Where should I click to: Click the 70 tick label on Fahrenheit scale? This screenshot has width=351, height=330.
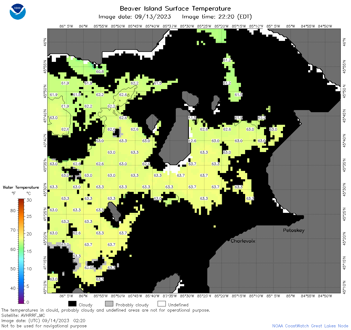[x=13, y=230]
